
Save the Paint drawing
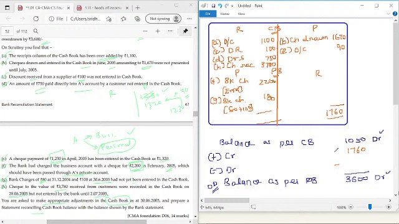[213, 6]
